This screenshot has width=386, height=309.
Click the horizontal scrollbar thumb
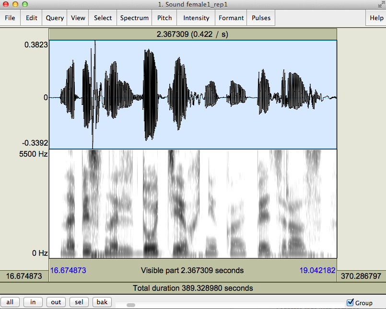131,305
